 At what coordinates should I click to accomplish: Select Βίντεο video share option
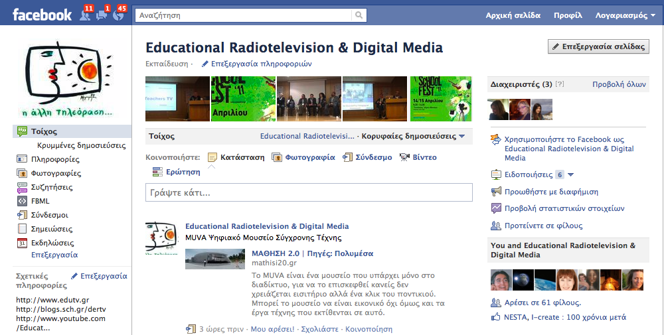click(x=418, y=157)
